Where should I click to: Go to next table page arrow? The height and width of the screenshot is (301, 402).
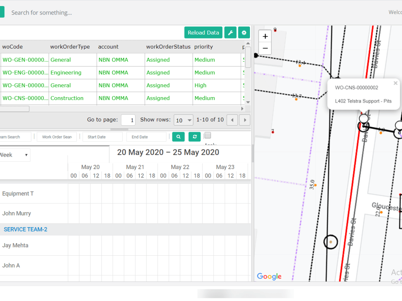[245, 120]
